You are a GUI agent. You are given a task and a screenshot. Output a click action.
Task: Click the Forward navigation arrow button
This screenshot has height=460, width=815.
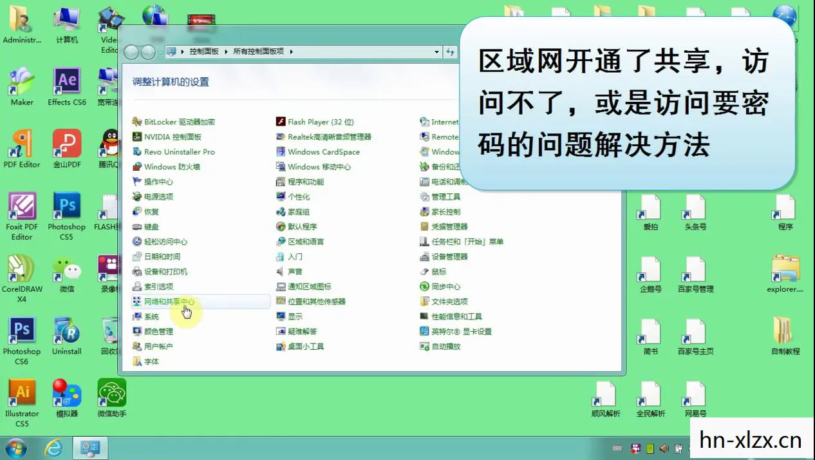click(x=148, y=52)
